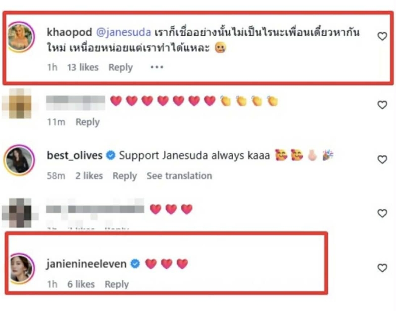Open the khaopod username link
The image size is (396, 311).
click(x=69, y=32)
